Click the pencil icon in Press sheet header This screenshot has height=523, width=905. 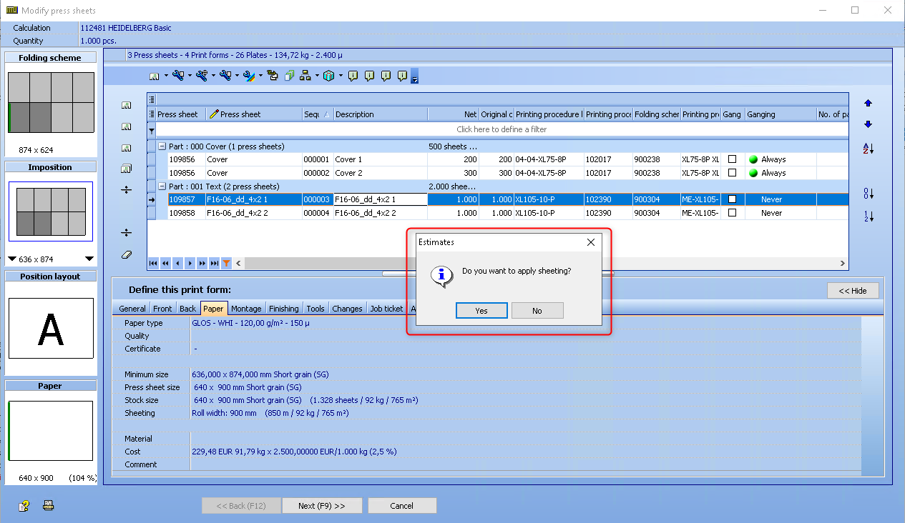[x=213, y=114]
